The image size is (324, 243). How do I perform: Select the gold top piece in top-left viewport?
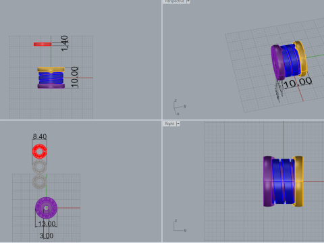(x=51, y=70)
